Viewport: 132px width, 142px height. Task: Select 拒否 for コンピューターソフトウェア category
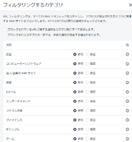pyautogui.click(x=87, y=64)
